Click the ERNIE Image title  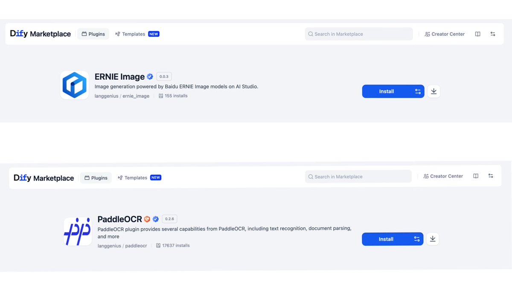click(x=120, y=77)
